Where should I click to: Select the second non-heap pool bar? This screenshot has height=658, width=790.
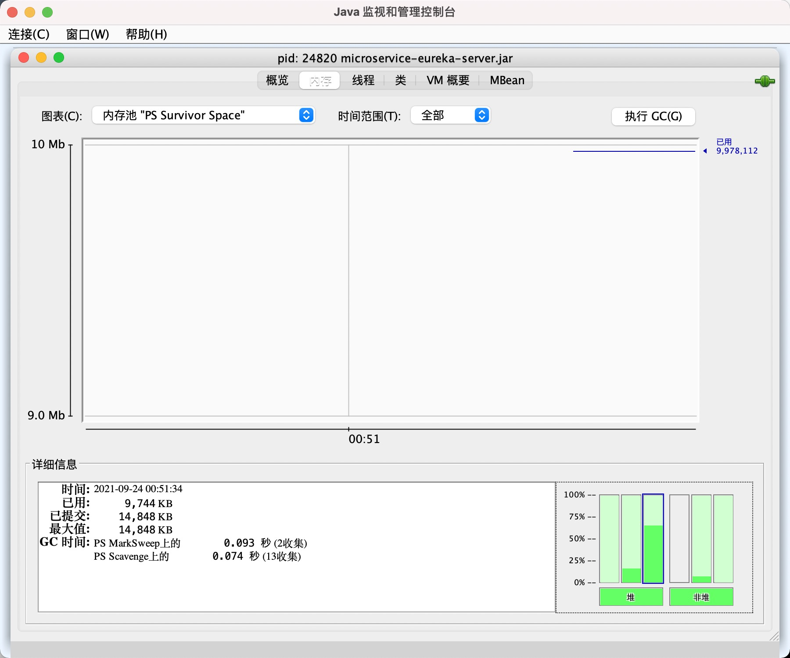tap(701, 539)
